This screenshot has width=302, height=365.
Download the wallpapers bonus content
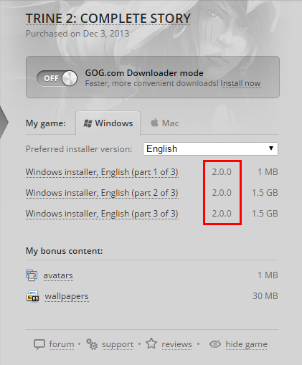coord(67,296)
